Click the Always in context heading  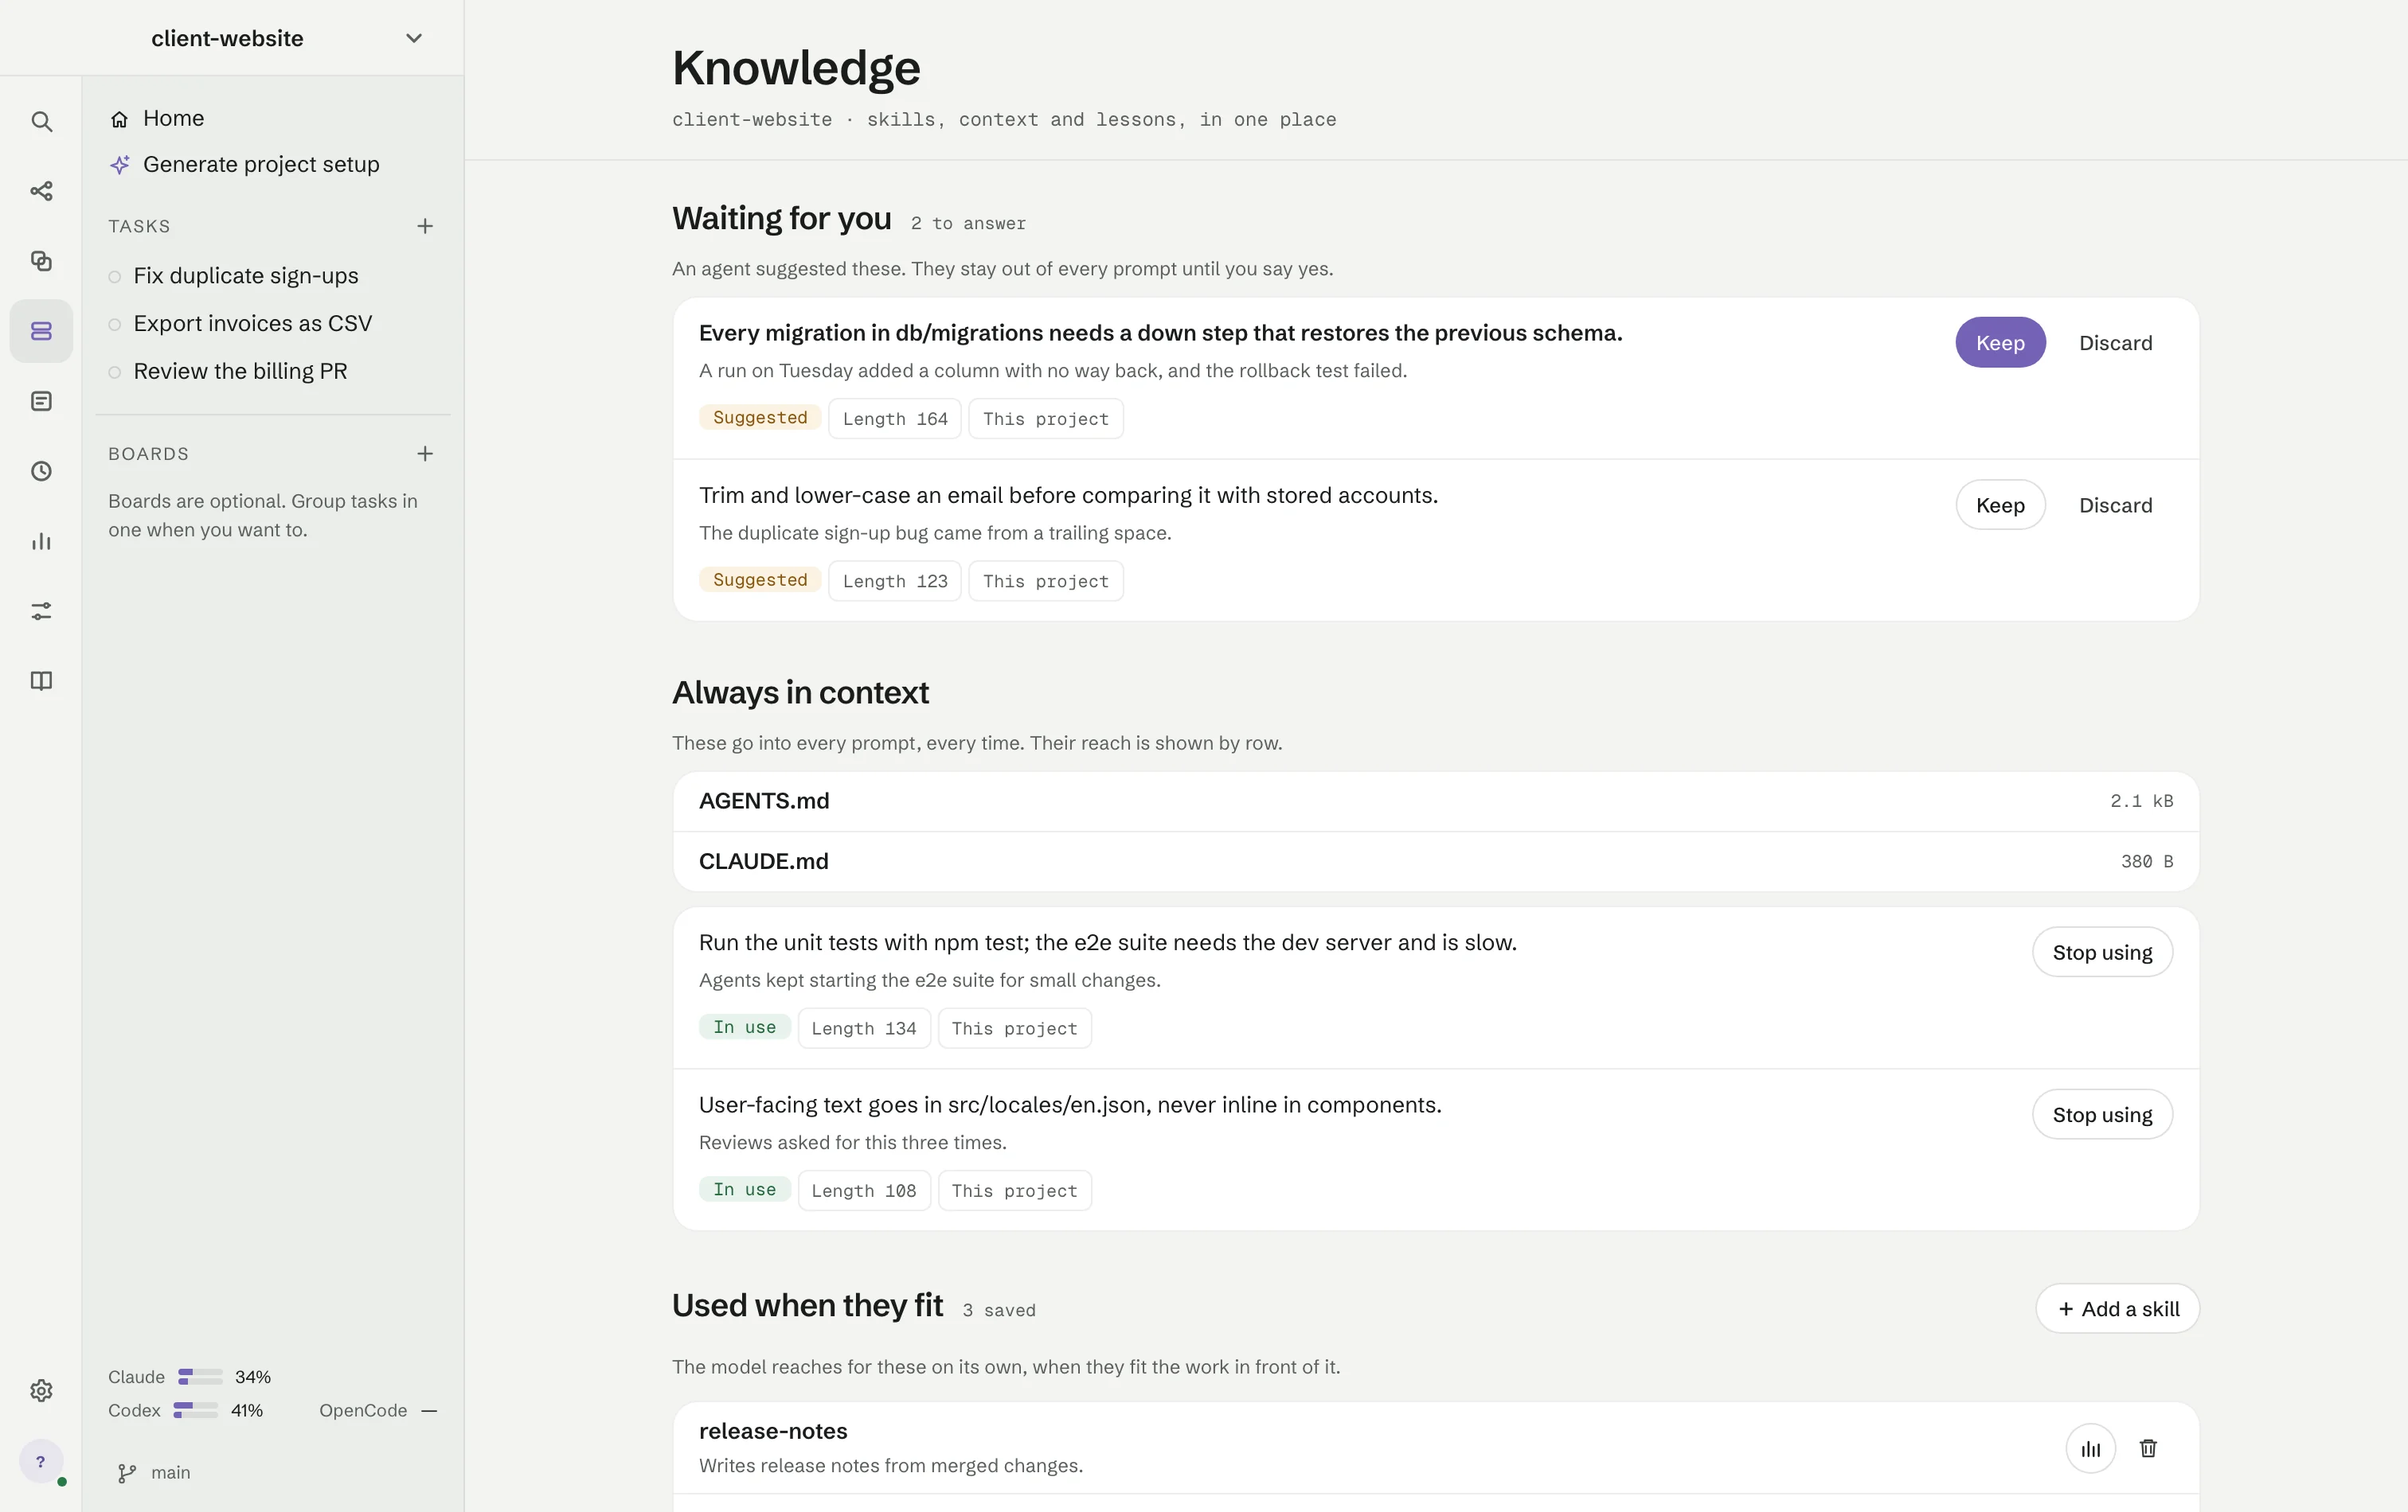(x=800, y=692)
